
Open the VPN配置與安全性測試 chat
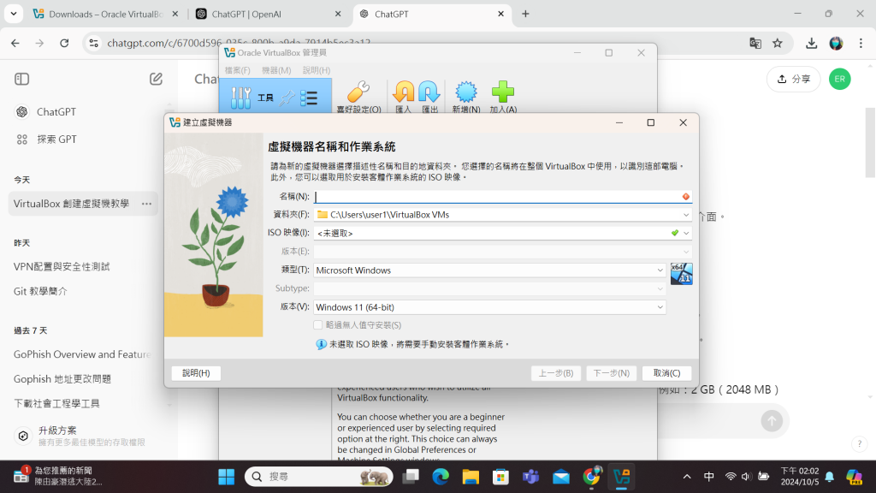pos(62,267)
